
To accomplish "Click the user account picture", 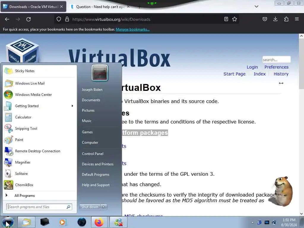I will pyautogui.click(x=100, y=73).
